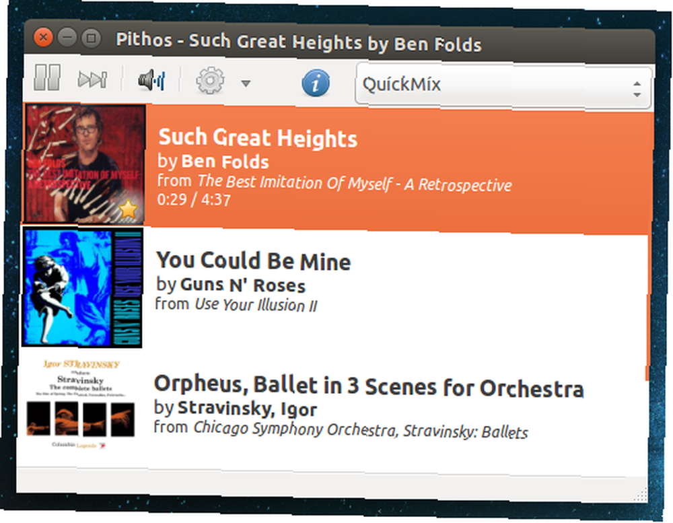The width and height of the screenshot is (673, 523).
Task: Click the window resize grip corner
Action: 641,495
